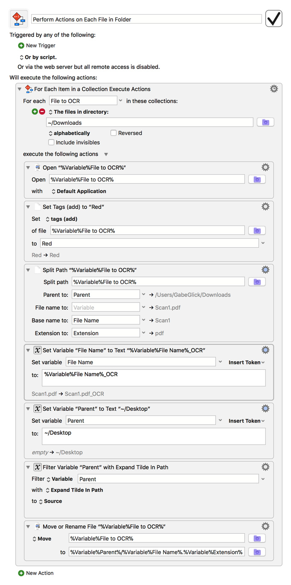Edit the tag value field 'Red'

pos(149,243)
